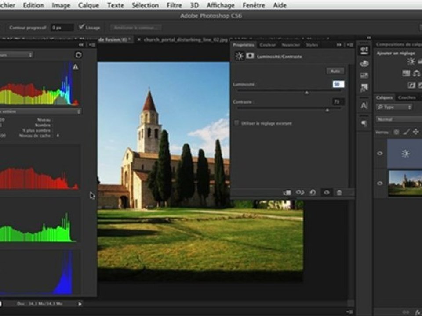The image size is (422, 316).
Task: Click the Luminosité slider handle
Action: [x=306, y=93]
